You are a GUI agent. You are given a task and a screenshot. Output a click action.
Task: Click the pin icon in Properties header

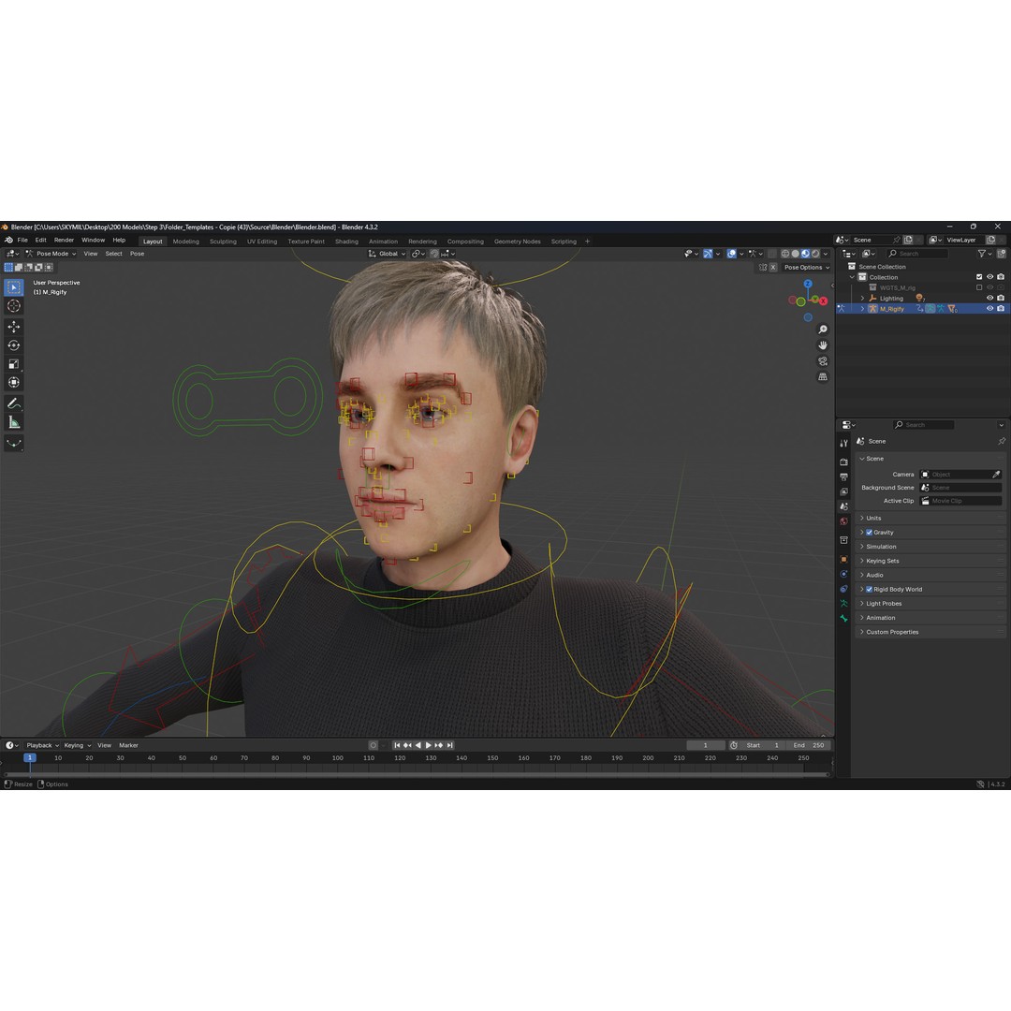click(1002, 442)
